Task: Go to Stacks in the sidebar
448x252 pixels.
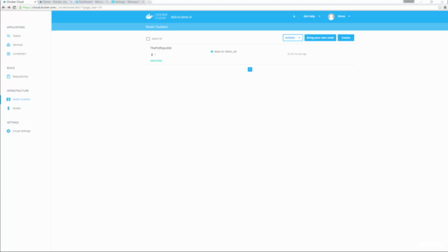Action: (17, 36)
